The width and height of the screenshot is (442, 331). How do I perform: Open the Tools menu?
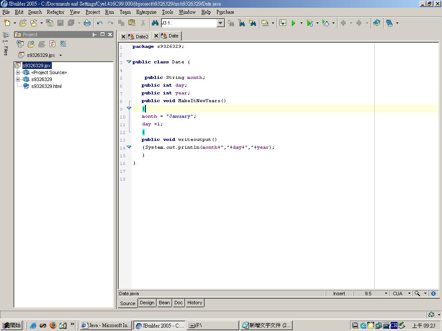pyautogui.click(x=167, y=12)
